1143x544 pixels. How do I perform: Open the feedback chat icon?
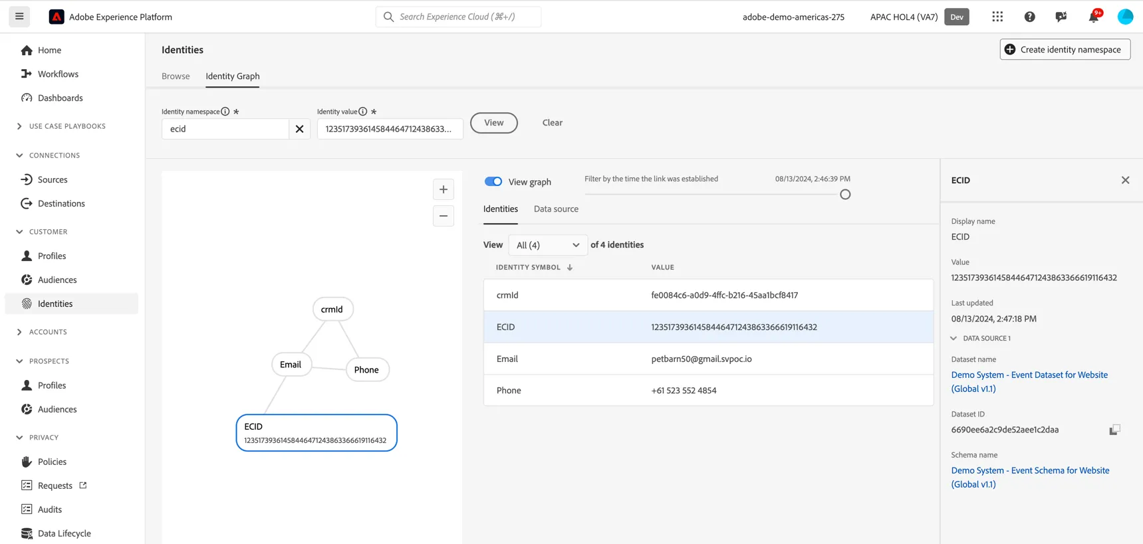click(x=1061, y=17)
